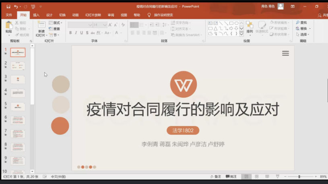Undo the last action

(x=16, y=7)
